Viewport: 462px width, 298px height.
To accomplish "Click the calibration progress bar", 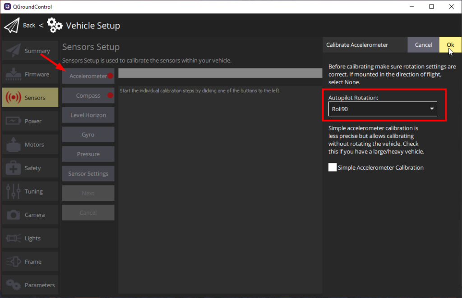I will [220, 73].
